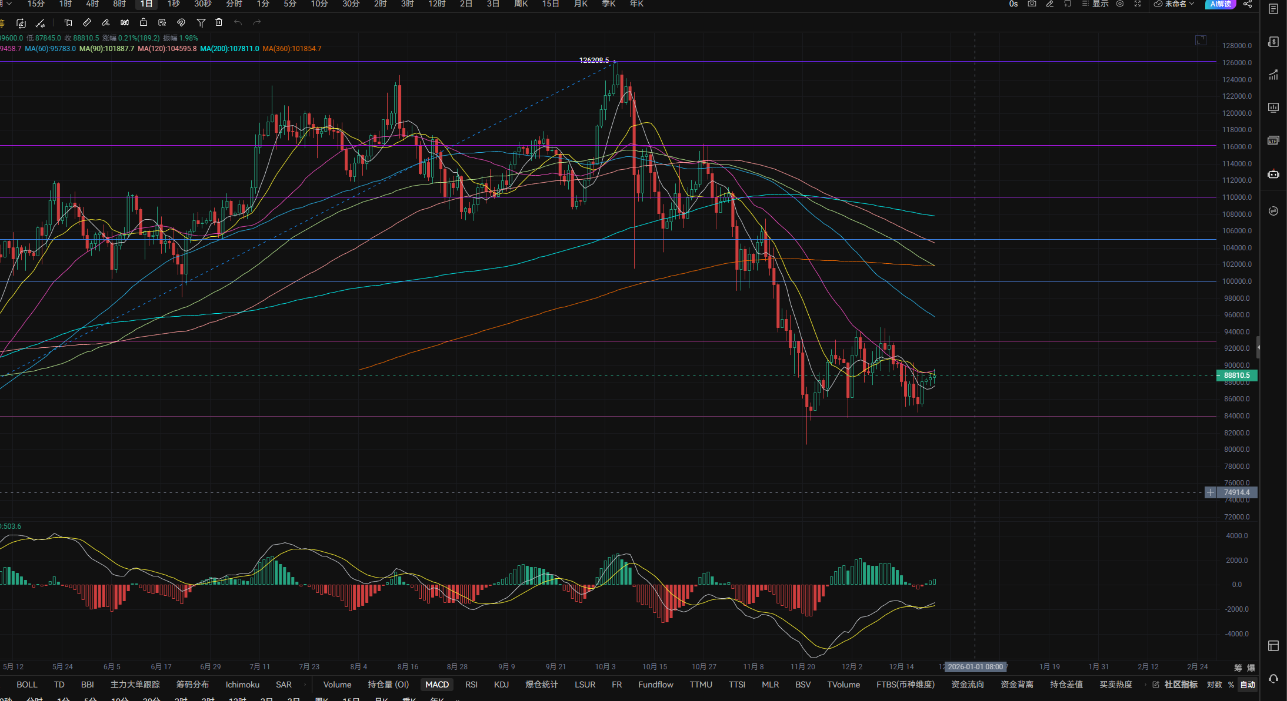Click the AI解读 button
The image size is (1287, 701).
1221,4
